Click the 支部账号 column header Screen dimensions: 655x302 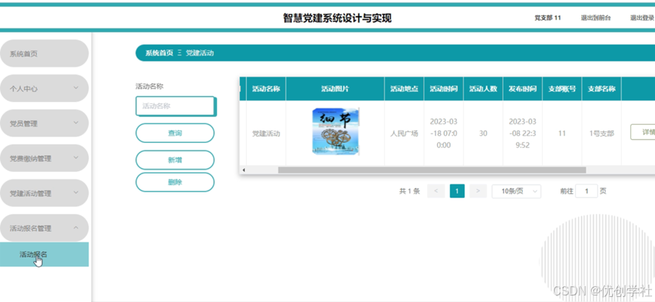point(562,89)
